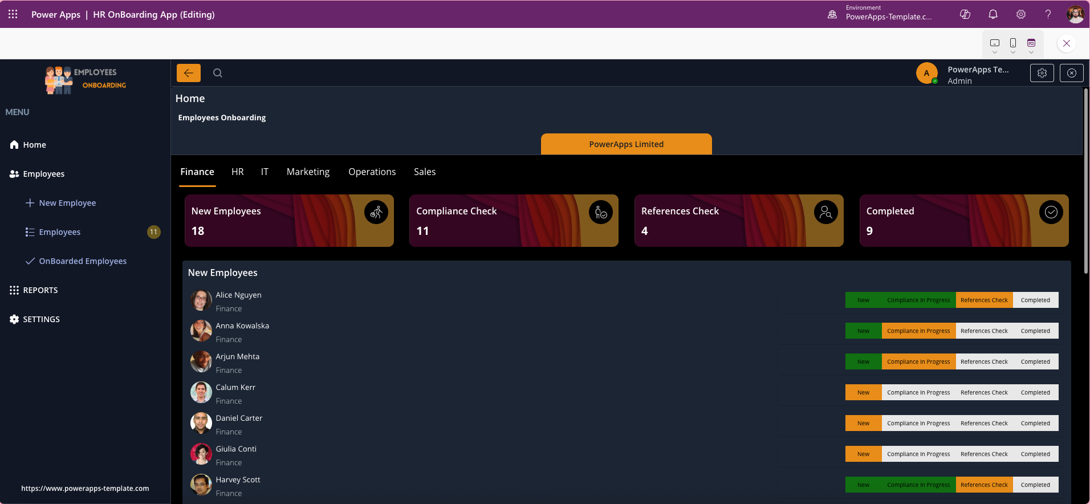Viewport: 1090px width, 504px height.
Task: Click the References Check card person icon
Action: 825,212
